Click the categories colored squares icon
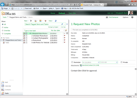The height and width of the screenshot is (98, 137). 40,21
